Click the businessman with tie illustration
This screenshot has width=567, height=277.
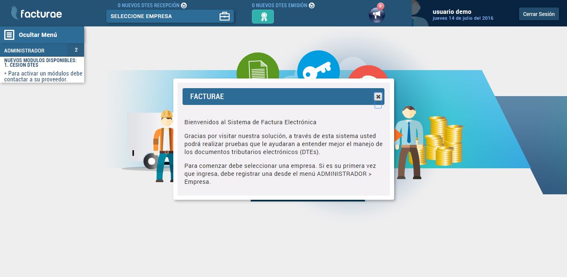click(408, 143)
